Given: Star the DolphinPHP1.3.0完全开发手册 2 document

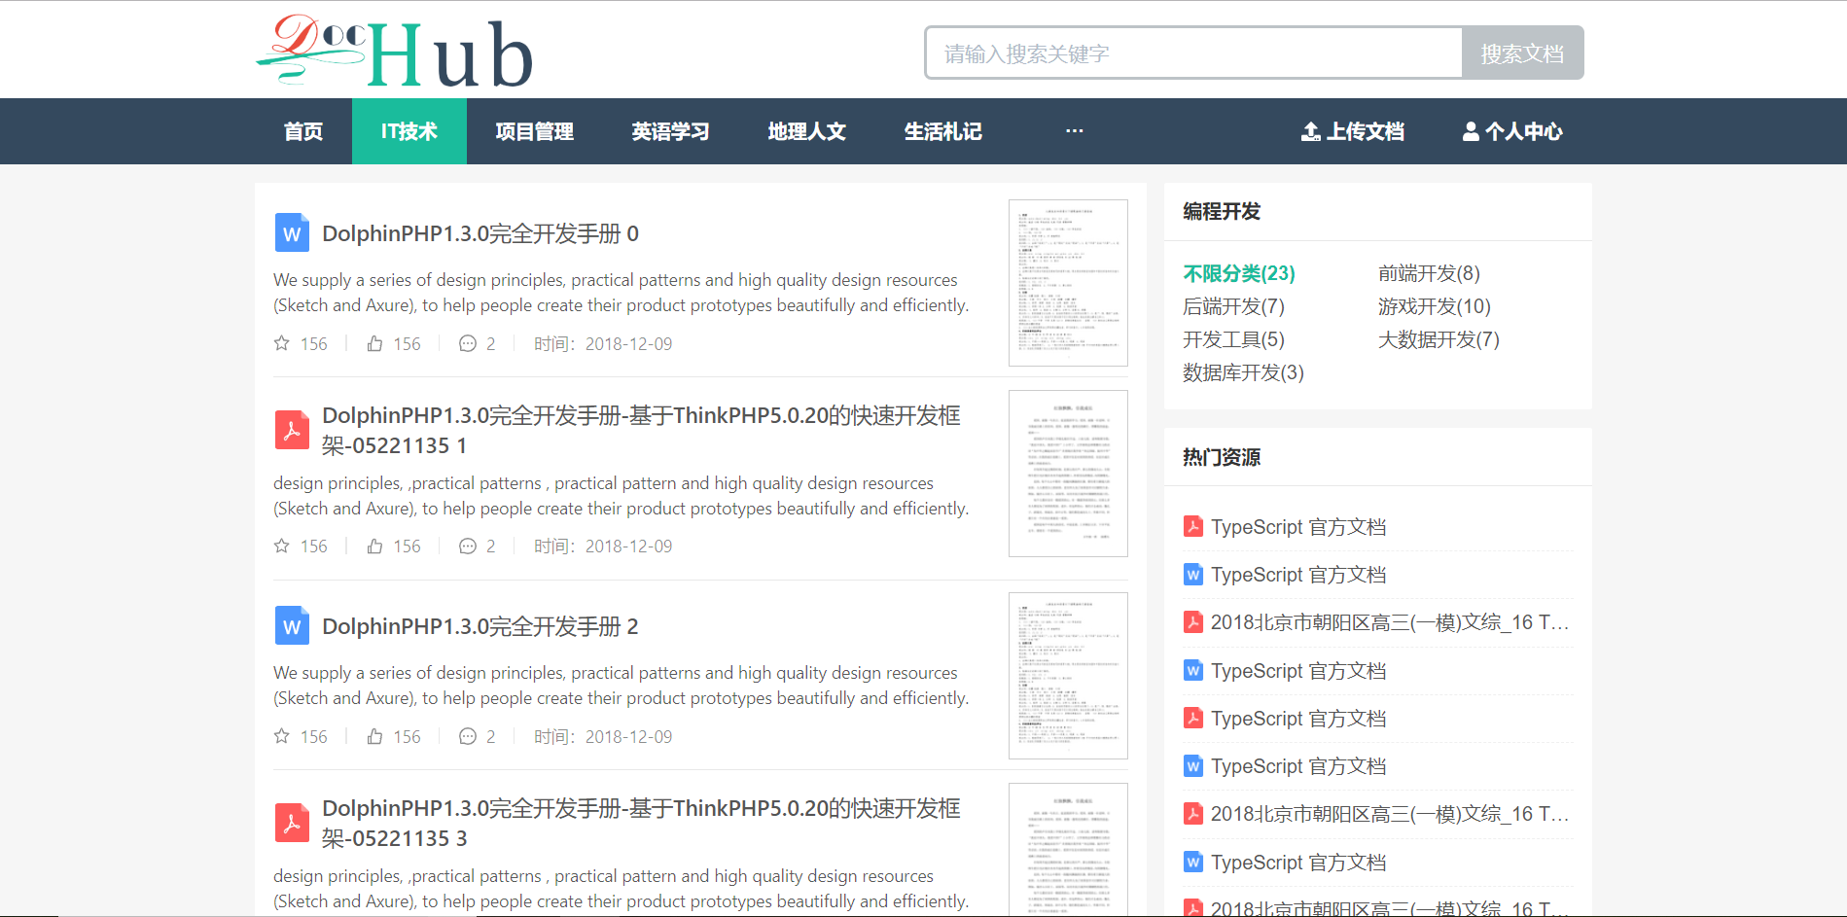Looking at the screenshot, I should point(282,736).
